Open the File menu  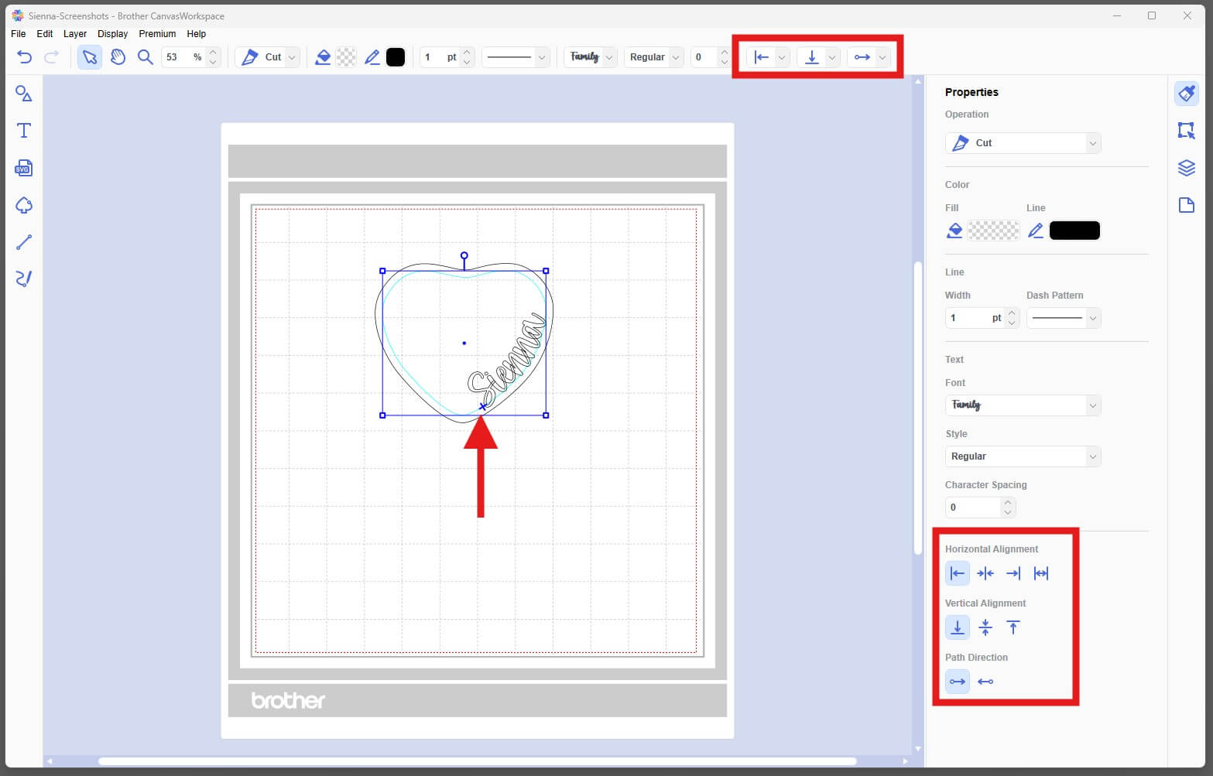[x=19, y=34]
